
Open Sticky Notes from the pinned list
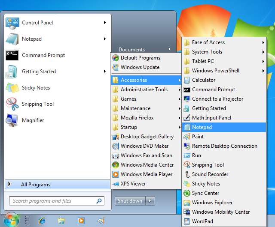tap(36, 88)
